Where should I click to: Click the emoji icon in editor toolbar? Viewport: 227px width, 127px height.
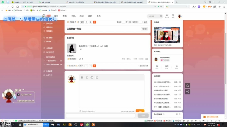[92, 78]
